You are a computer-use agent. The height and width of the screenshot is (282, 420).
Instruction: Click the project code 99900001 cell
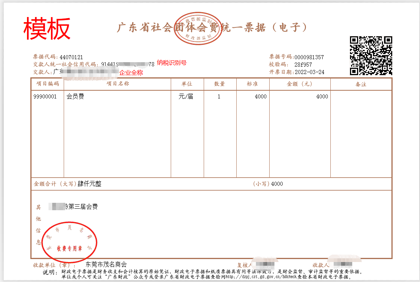[x=45, y=96]
